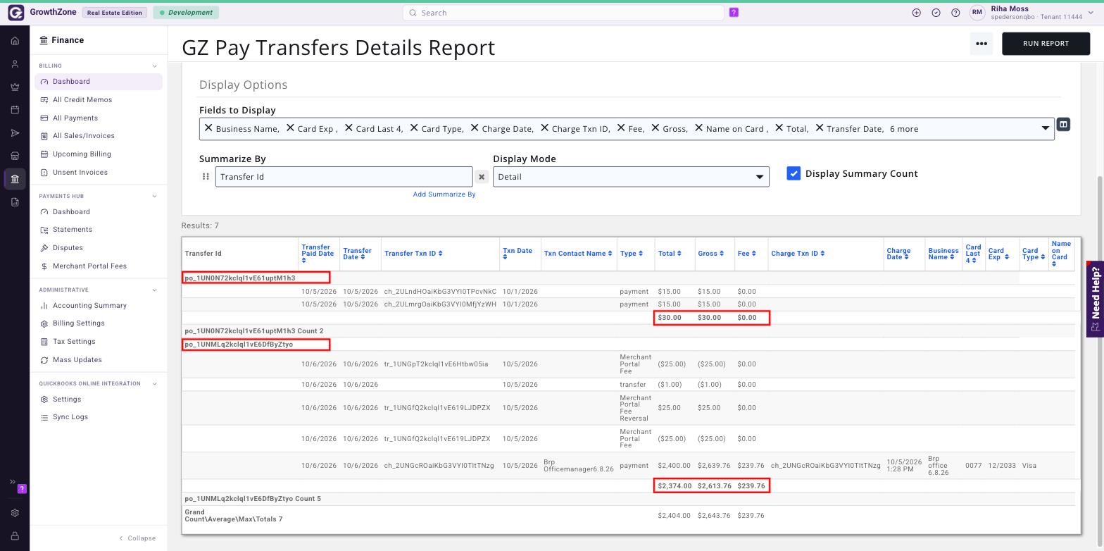Open the more options ellipsis button
The image size is (1104, 551).
[x=981, y=44]
